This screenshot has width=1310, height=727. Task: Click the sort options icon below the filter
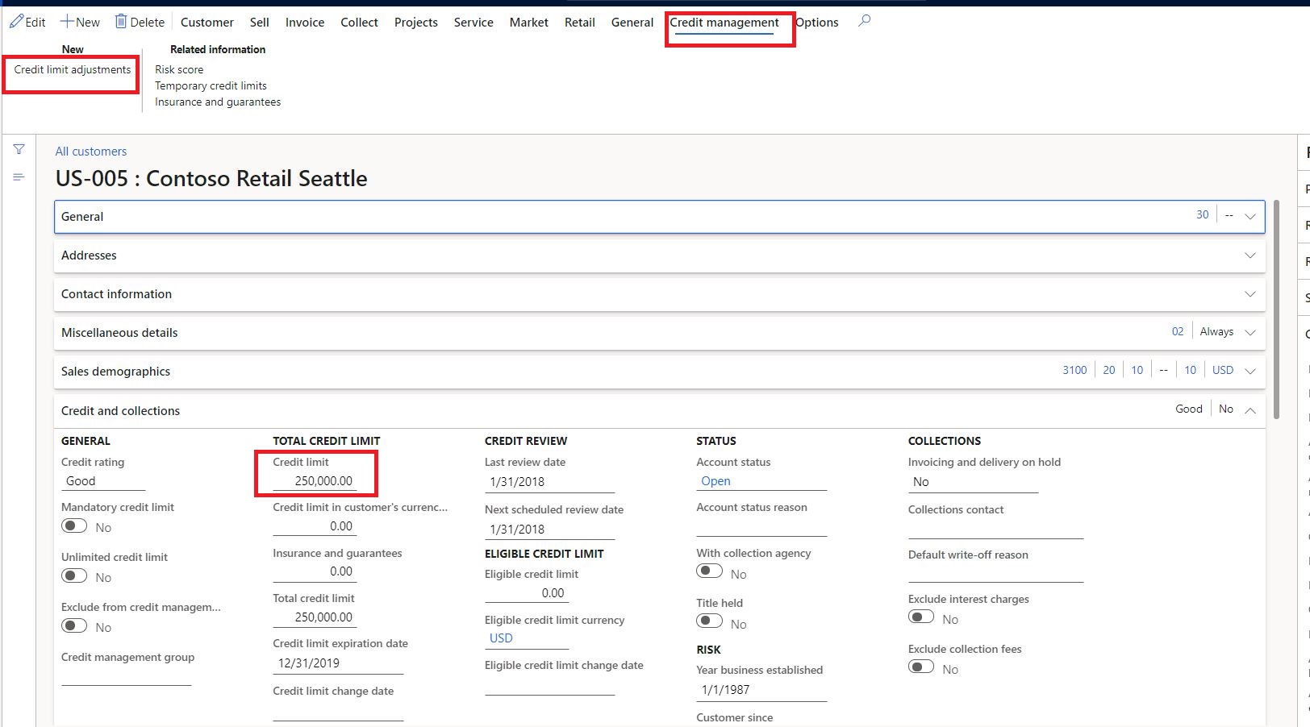point(19,177)
